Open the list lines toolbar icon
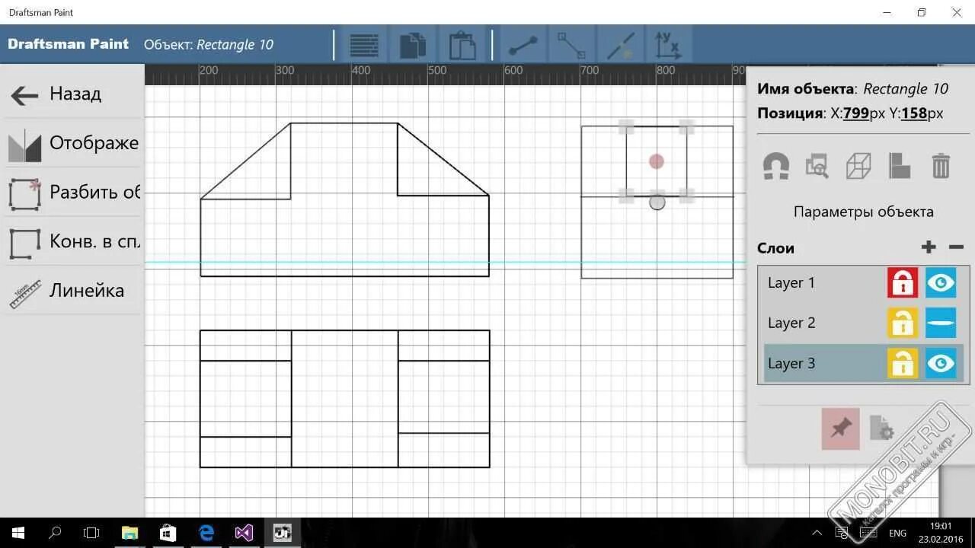 (364, 45)
